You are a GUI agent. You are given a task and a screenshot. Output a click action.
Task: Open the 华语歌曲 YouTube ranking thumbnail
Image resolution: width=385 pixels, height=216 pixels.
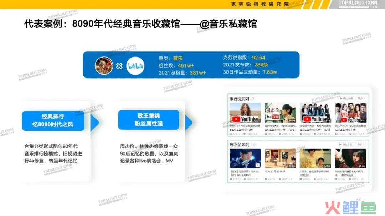coord(351,113)
